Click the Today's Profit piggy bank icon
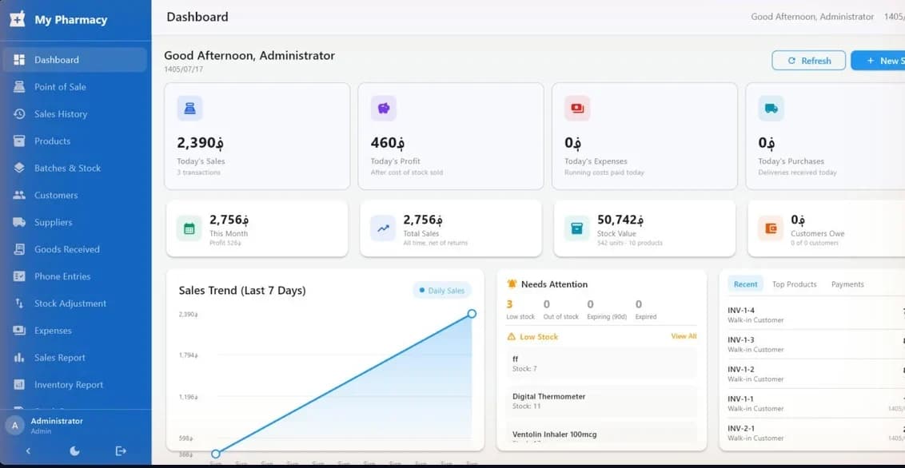This screenshot has width=905, height=468. tap(383, 108)
